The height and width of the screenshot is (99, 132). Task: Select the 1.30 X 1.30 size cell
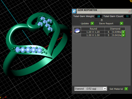pos(93,35)
